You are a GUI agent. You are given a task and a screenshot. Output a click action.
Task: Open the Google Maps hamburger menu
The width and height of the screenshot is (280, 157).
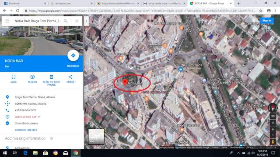[x=7, y=21]
